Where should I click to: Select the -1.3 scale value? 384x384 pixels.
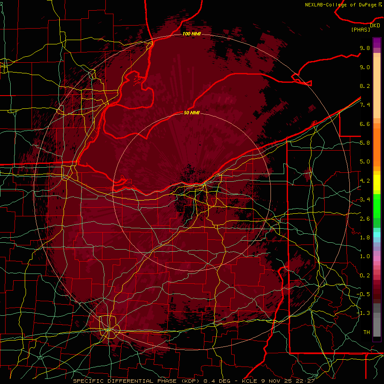coord(364,313)
